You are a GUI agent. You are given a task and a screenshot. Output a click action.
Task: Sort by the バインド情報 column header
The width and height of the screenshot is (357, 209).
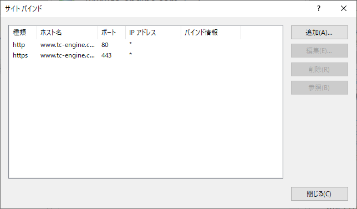(x=211, y=33)
